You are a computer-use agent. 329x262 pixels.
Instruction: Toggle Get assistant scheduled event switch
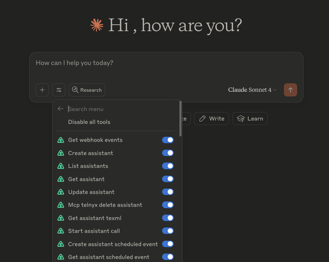coord(168,257)
